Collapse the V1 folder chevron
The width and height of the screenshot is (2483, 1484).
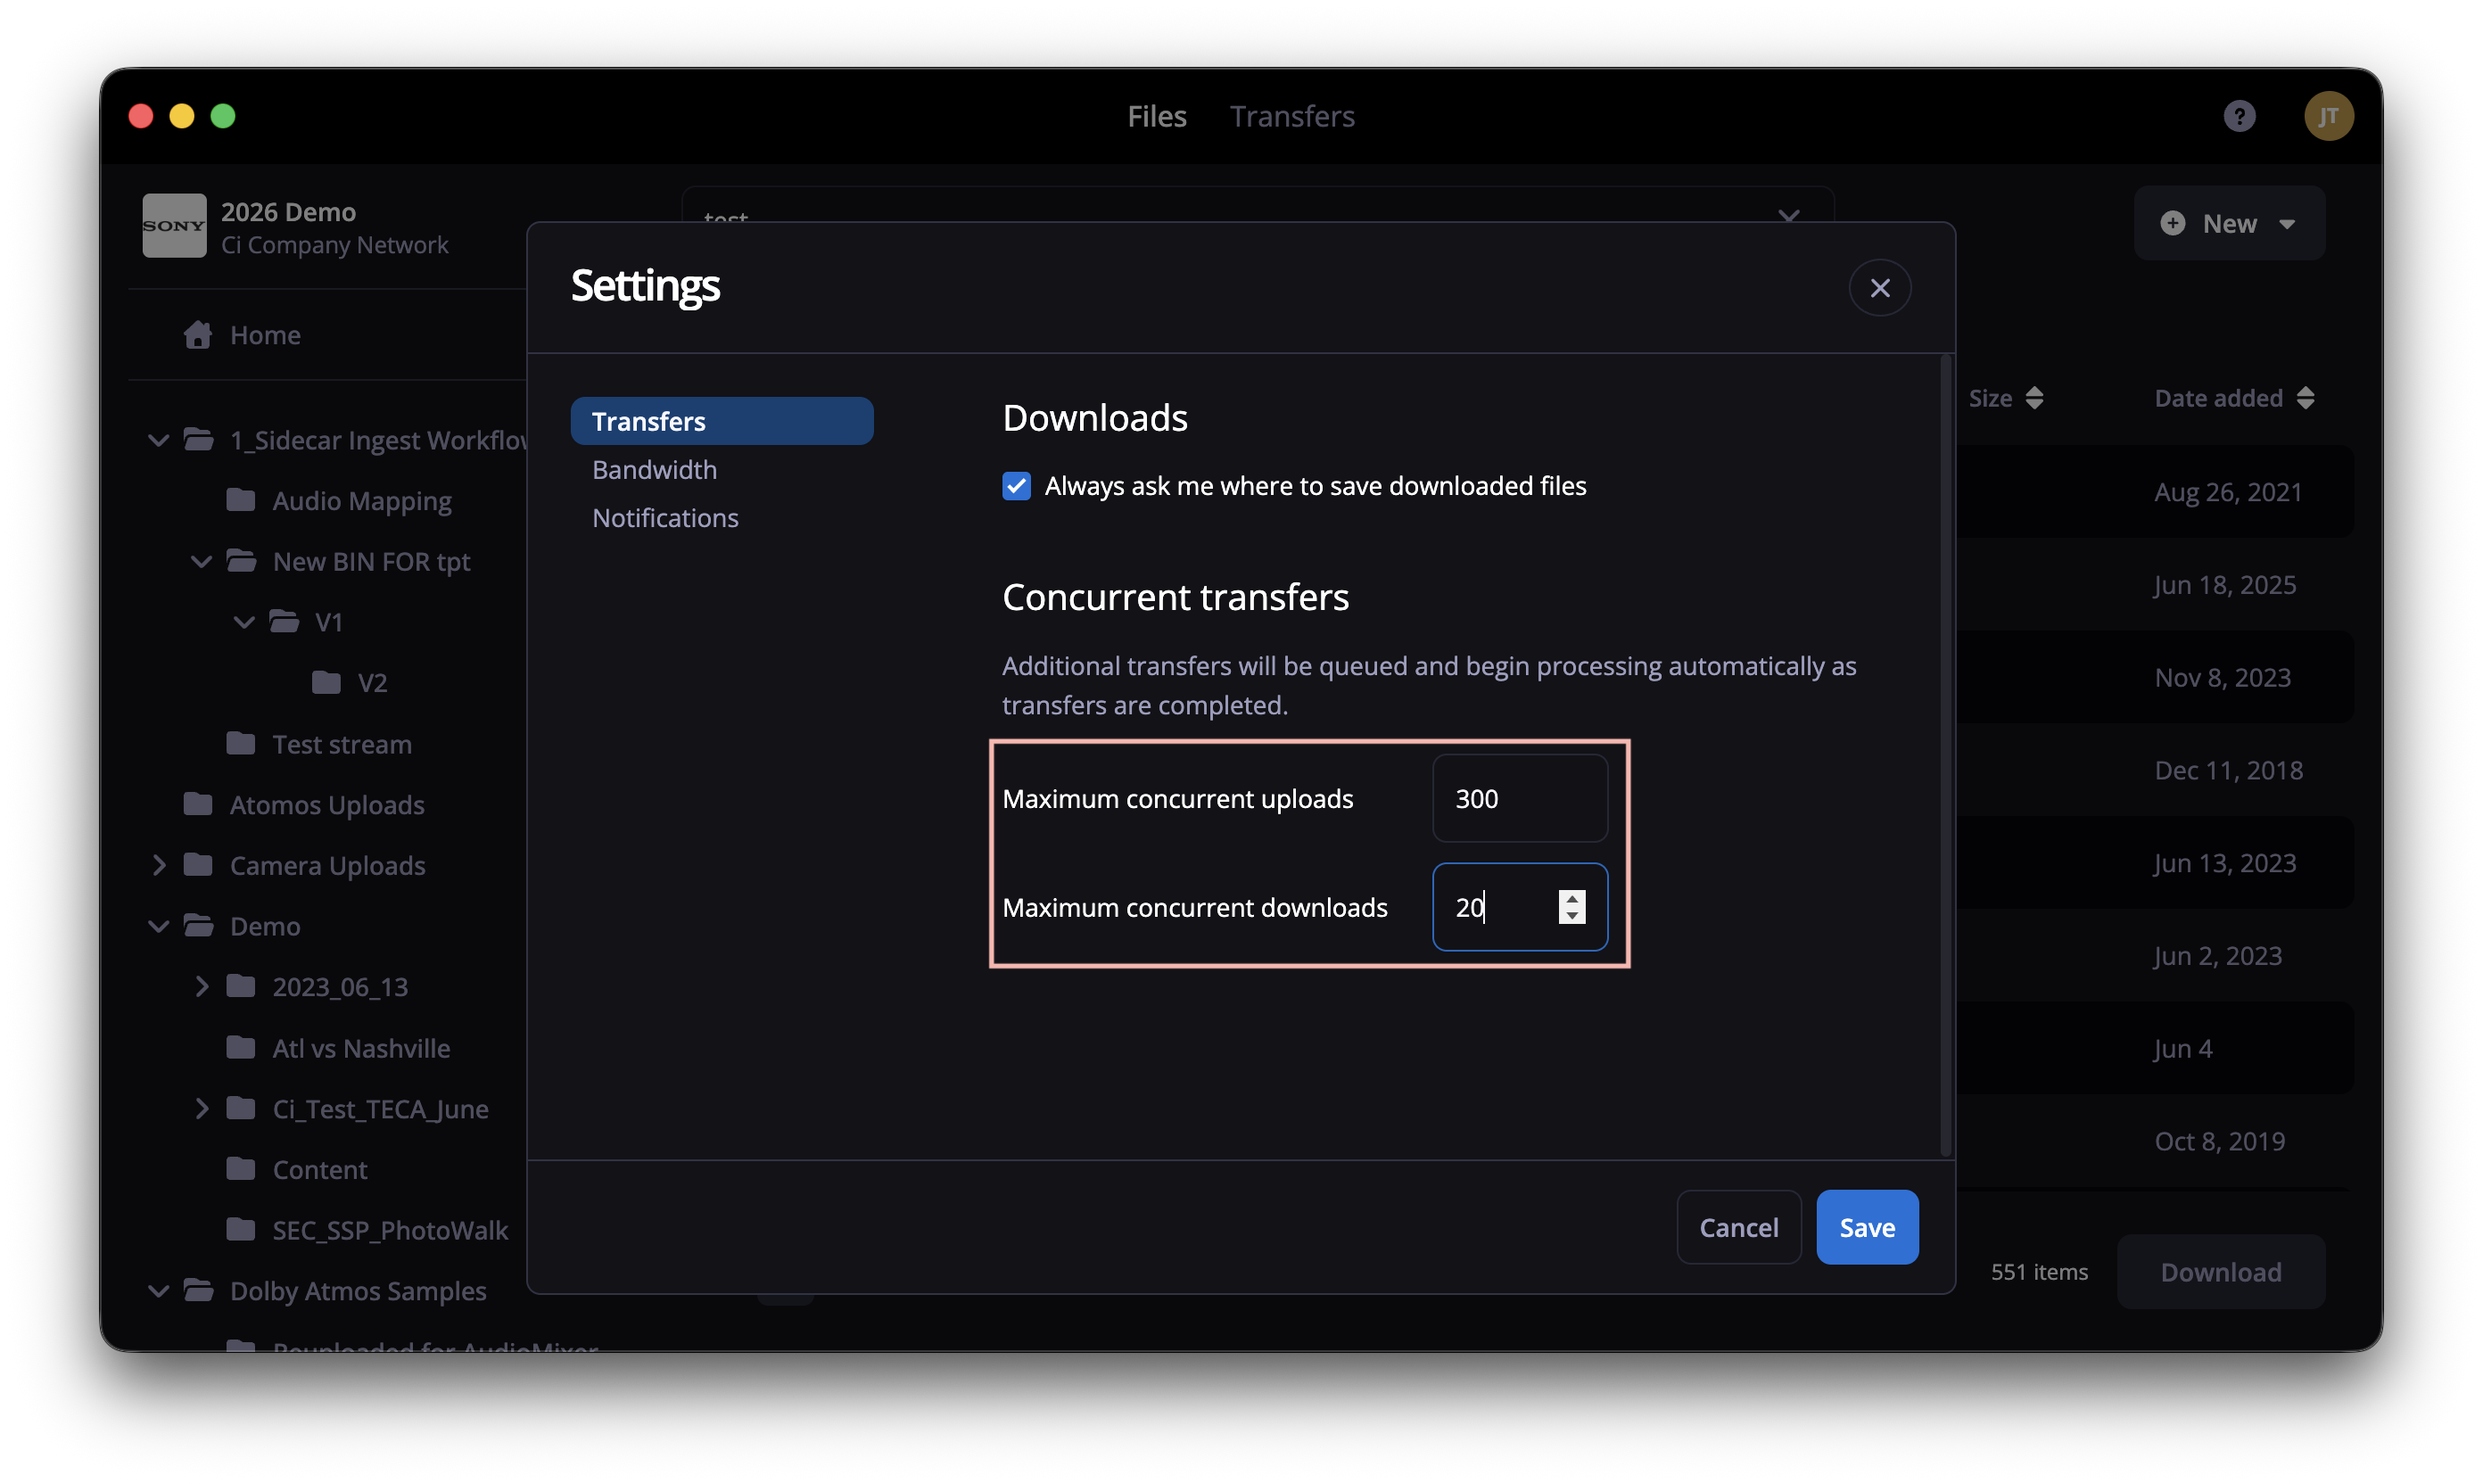pyautogui.click(x=244, y=622)
